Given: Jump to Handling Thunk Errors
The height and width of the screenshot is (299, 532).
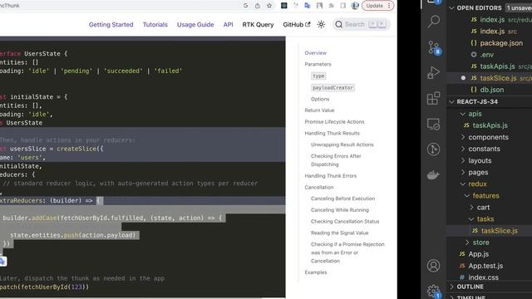Looking at the screenshot, I should [x=331, y=175].
